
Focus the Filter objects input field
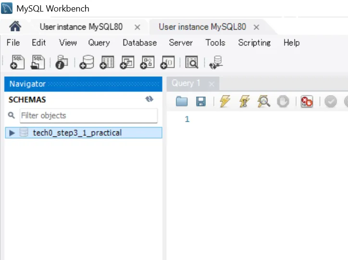[89, 116]
